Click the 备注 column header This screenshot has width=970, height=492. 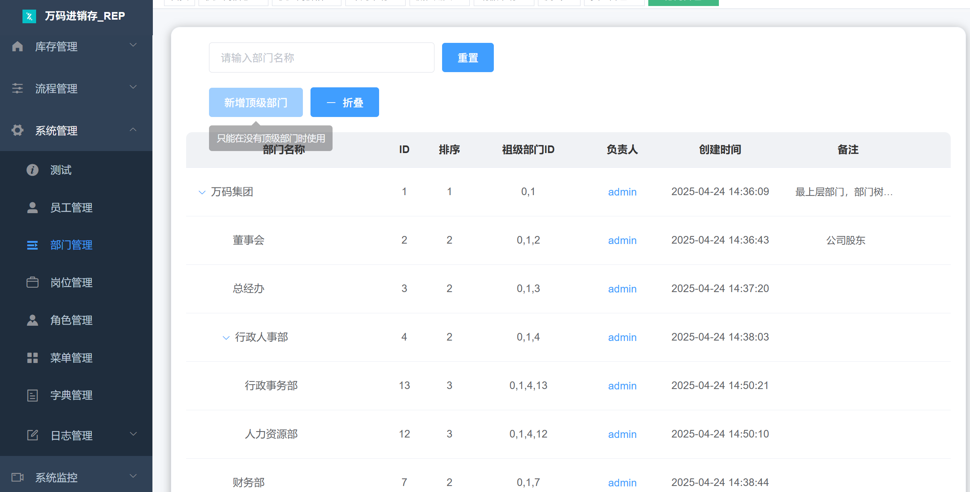848,150
